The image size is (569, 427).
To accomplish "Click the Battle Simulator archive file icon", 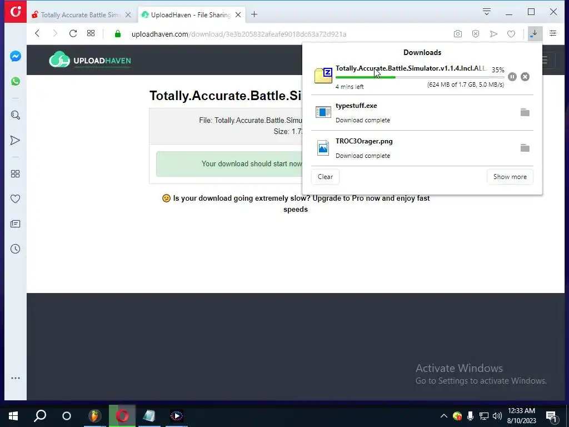I will pos(323,75).
